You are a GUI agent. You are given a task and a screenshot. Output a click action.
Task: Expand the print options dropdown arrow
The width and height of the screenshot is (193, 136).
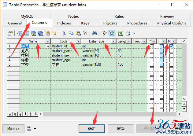134,33
